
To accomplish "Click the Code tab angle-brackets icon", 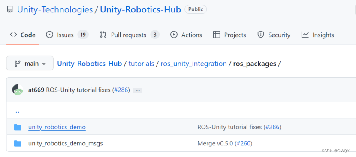I will 13,35.
